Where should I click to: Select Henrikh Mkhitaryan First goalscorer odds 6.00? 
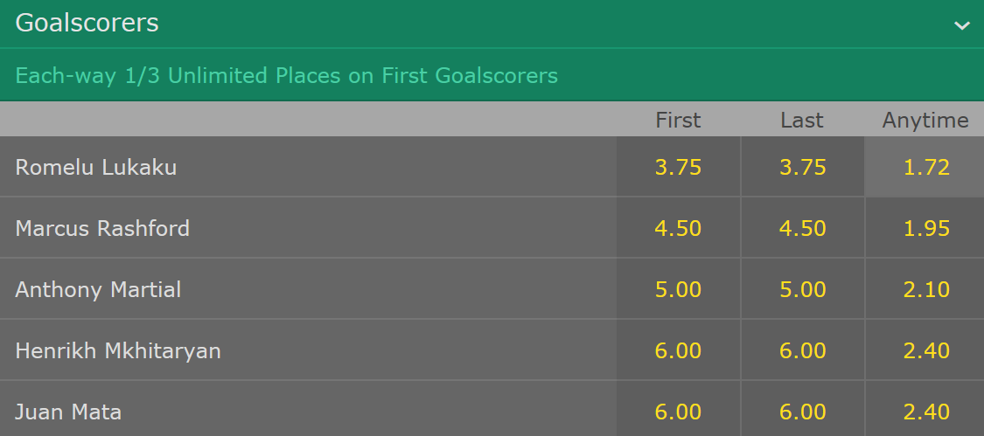(678, 349)
